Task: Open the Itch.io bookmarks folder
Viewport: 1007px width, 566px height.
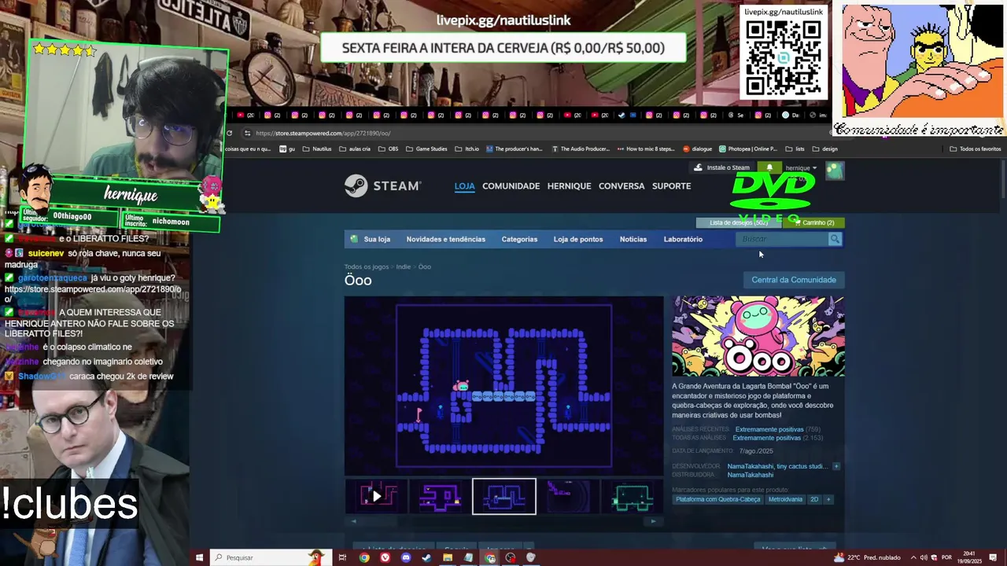Action: coord(467,149)
